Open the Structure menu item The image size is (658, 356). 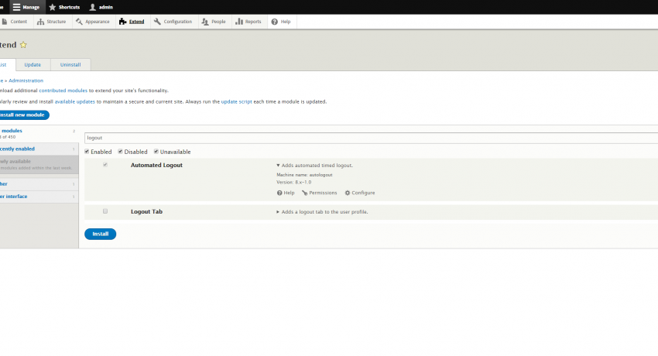[52, 22]
